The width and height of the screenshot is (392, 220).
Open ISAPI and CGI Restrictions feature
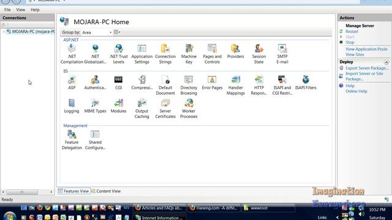tap(282, 85)
